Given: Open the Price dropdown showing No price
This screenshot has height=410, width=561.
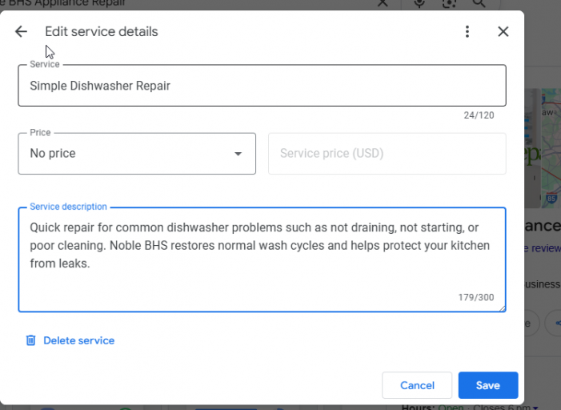Looking at the screenshot, I should point(137,154).
